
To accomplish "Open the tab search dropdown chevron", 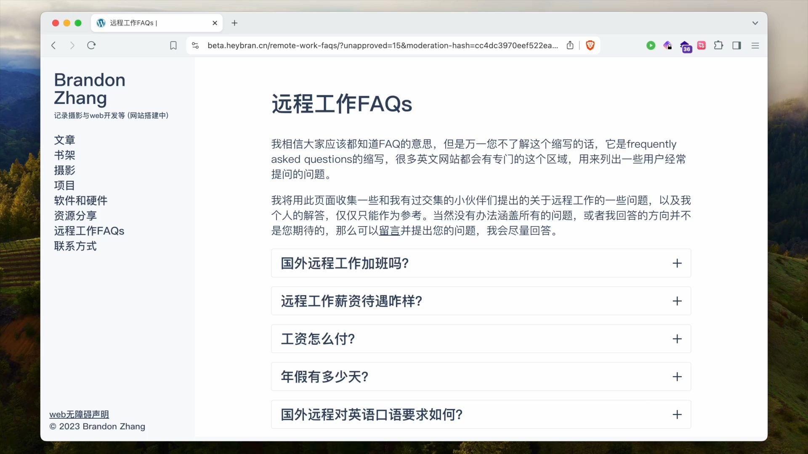I will coord(755,23).
